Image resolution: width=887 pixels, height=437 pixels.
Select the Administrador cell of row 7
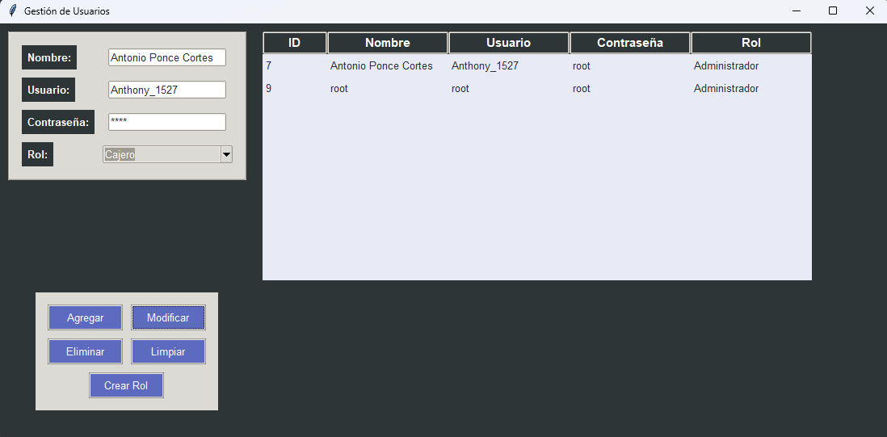[x=750, y=66]
